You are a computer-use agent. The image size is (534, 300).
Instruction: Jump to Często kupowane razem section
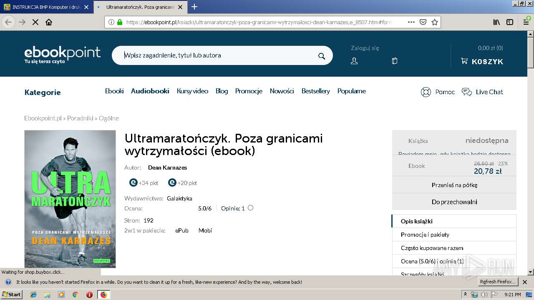click(x=454, y=248)
